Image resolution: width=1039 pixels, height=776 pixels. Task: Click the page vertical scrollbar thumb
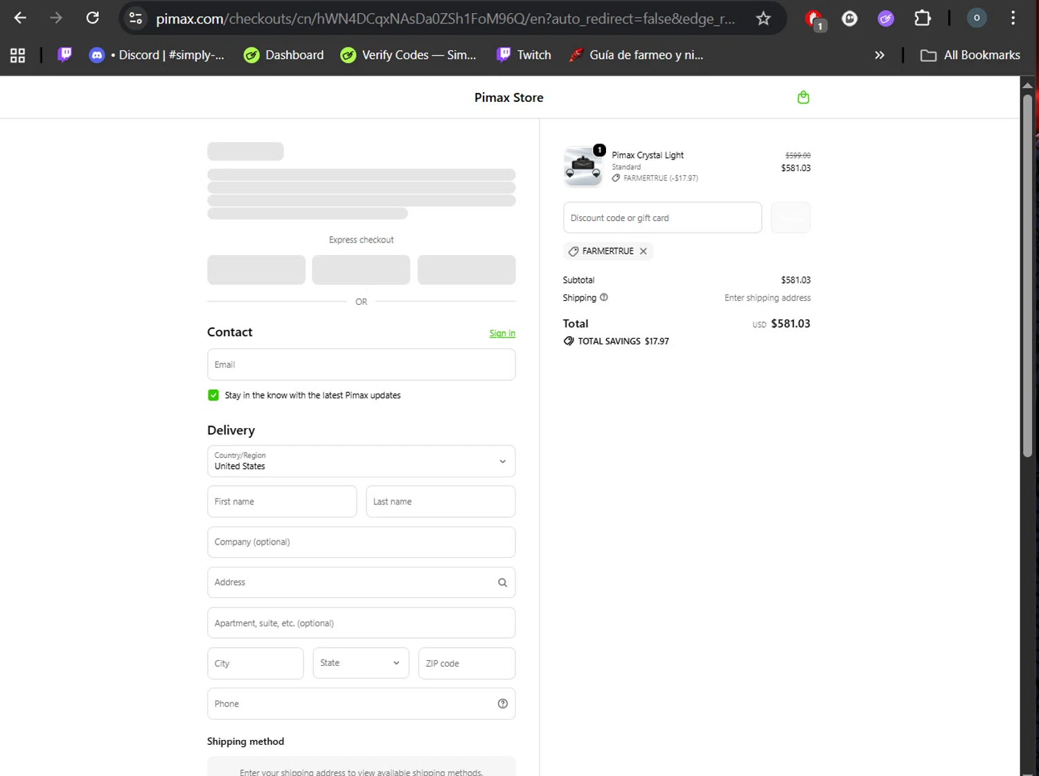[x=1028, y=276]
